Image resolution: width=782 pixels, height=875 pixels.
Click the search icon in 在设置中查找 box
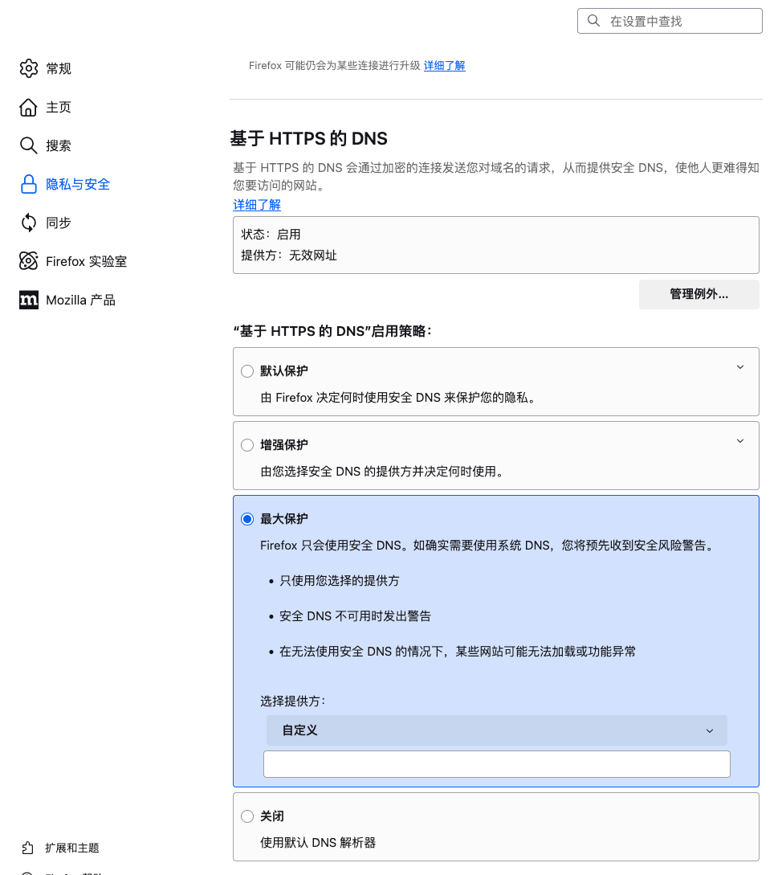(x=593, y=21)
